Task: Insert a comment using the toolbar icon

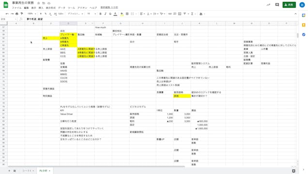Action: 175,14
